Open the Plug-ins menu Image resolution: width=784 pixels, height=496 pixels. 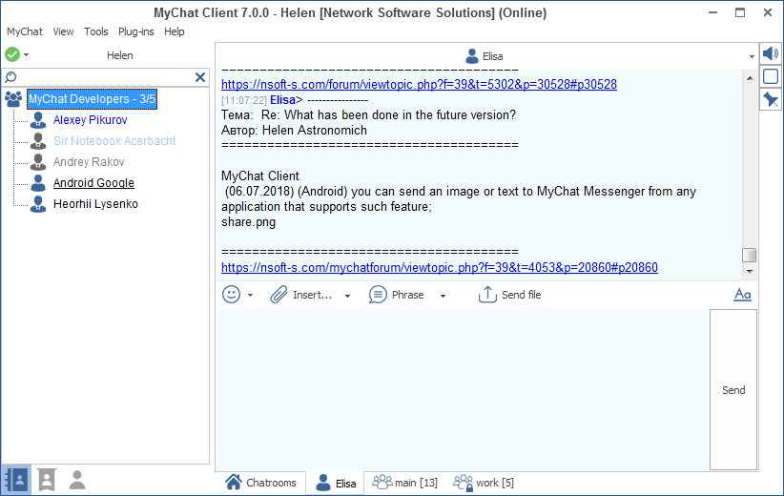(x=136, y=31)
